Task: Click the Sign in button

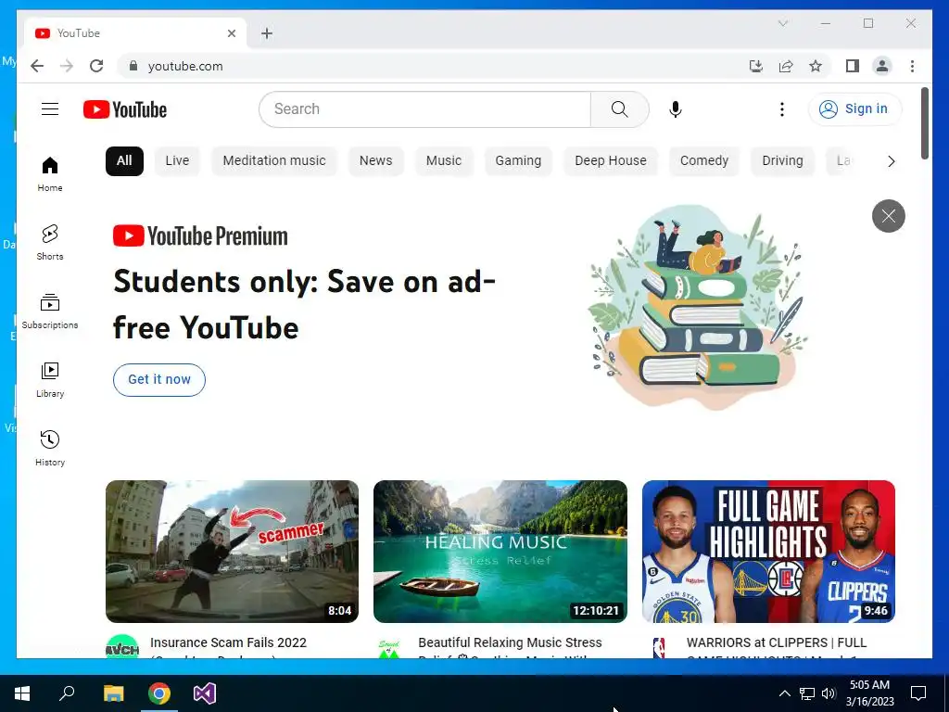Action: coord(854,109)
